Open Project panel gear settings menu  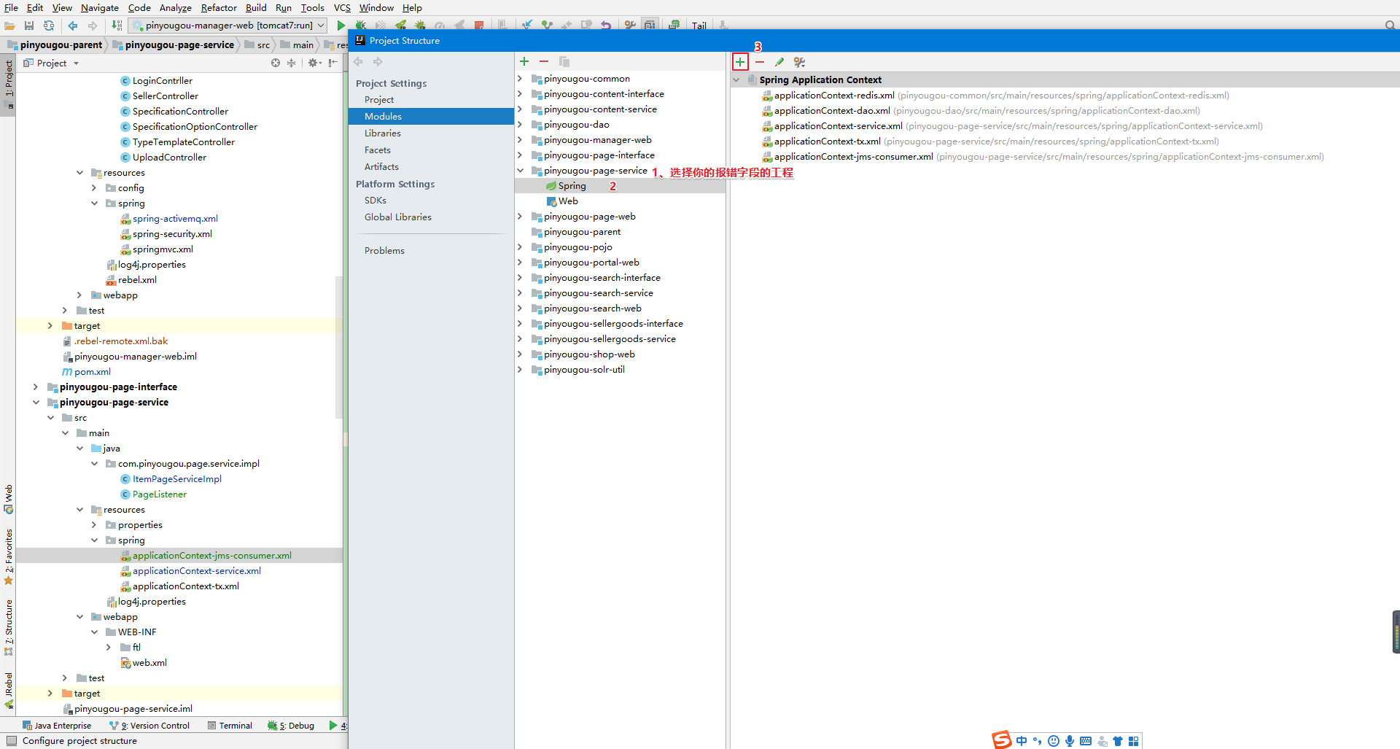pyautogui.click(x=314, y=63)
